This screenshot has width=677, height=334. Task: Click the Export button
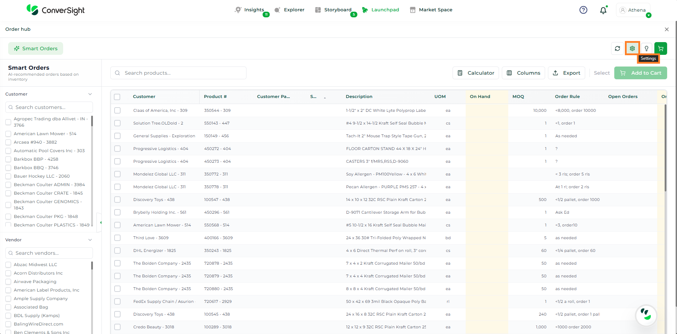click(567, 73)
